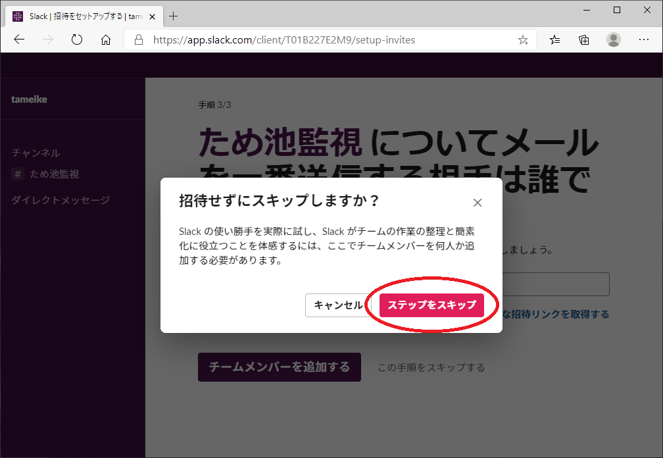This screenshot has width=663, height=458.
Task: Click the browser forward arrow
Action: coord(48,40)
